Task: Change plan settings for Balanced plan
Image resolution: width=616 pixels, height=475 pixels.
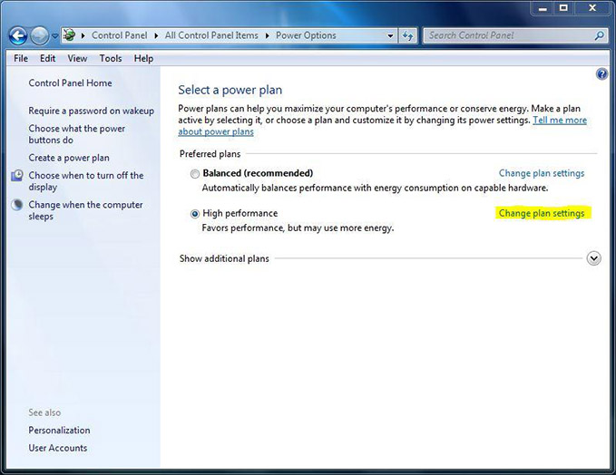Action: click(x=542, y=173)
